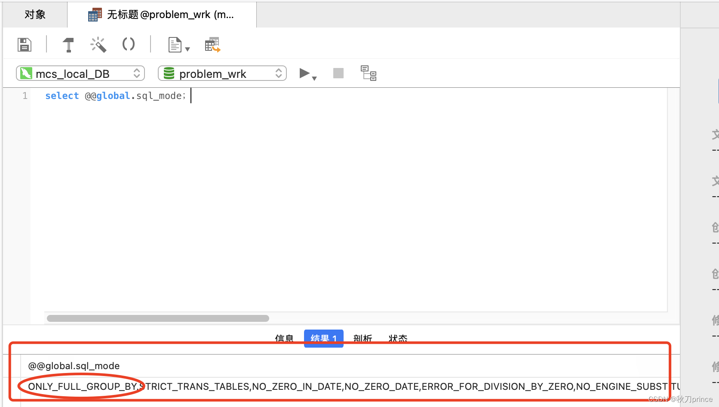The height and width of the screenshot is (407, 719).
Task: Click the @@global.sql_mode column header
Action: click(74, 366)
